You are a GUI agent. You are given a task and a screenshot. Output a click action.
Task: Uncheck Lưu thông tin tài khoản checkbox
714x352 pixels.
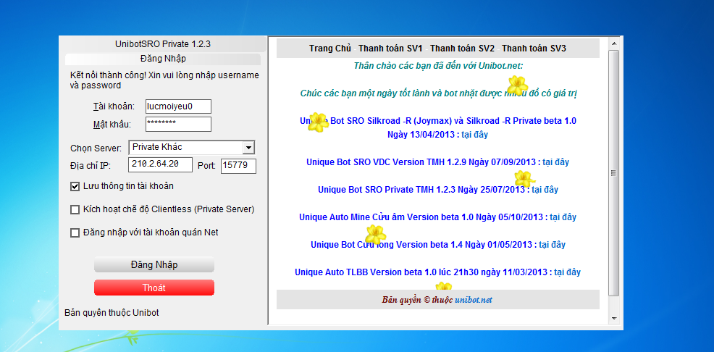click(x=75, y=186)
